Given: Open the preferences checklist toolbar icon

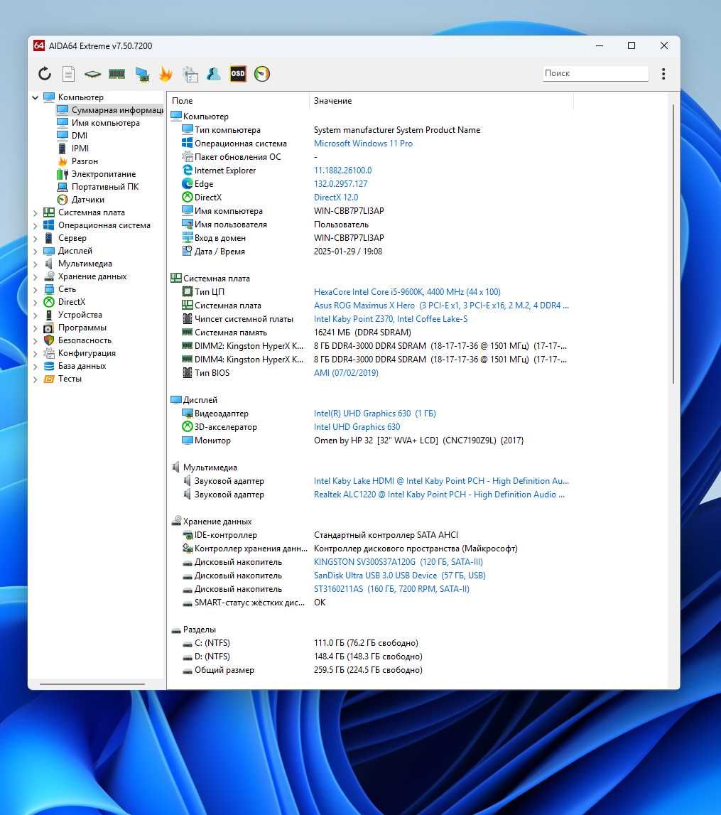Looking at the screenshot, I should [190, 74].
